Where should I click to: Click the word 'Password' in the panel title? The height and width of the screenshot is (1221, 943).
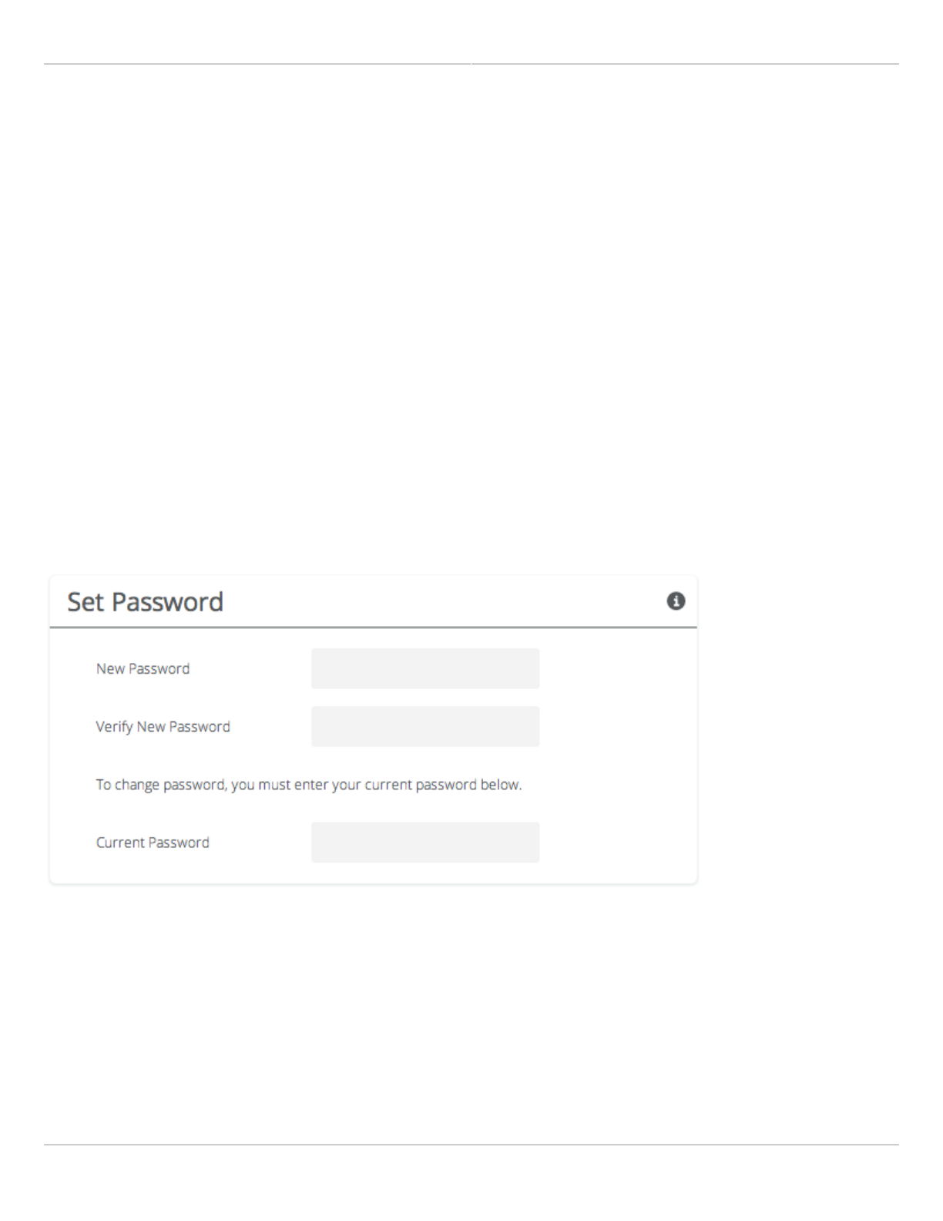(x=167, y=601)
